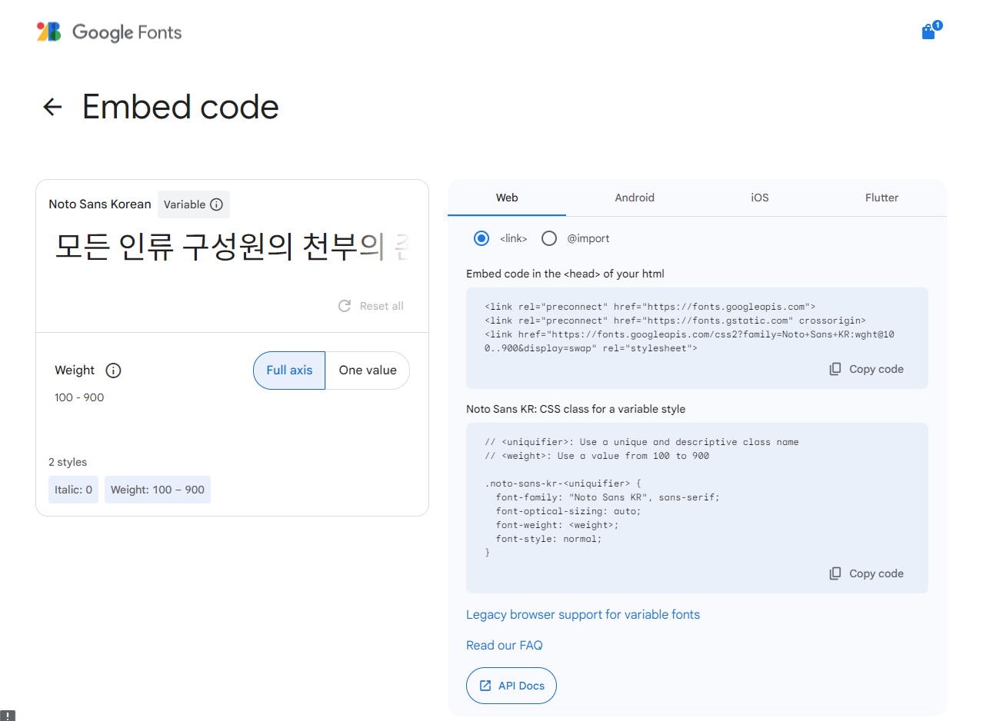Click the Weight: 100 – 900 chip

(158, 490)
